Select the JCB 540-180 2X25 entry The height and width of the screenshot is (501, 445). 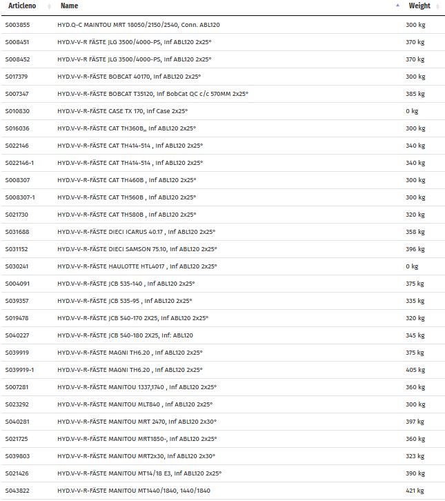coord(125,335)
